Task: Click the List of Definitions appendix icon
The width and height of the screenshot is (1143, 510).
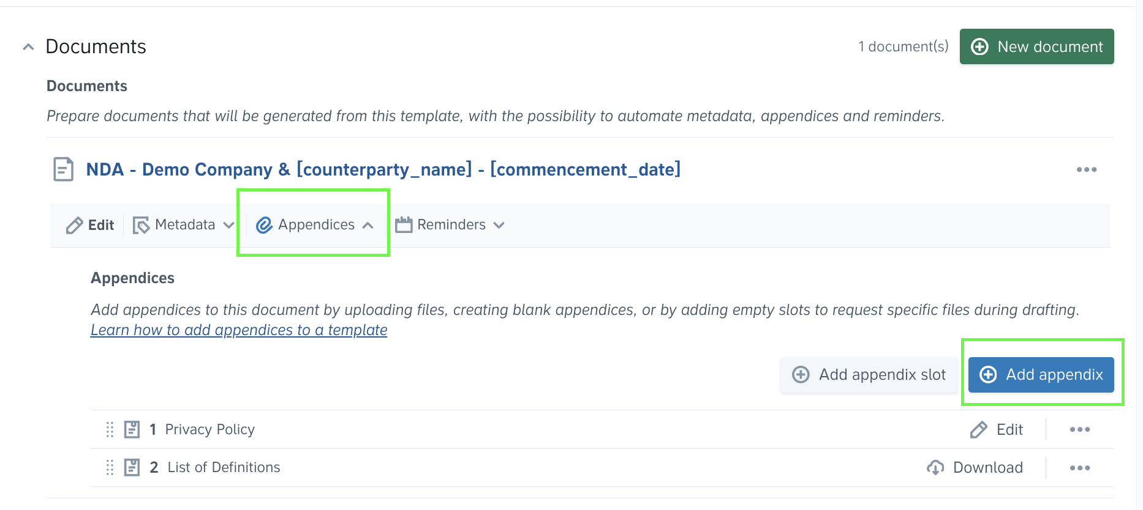Action: [132, 468]
